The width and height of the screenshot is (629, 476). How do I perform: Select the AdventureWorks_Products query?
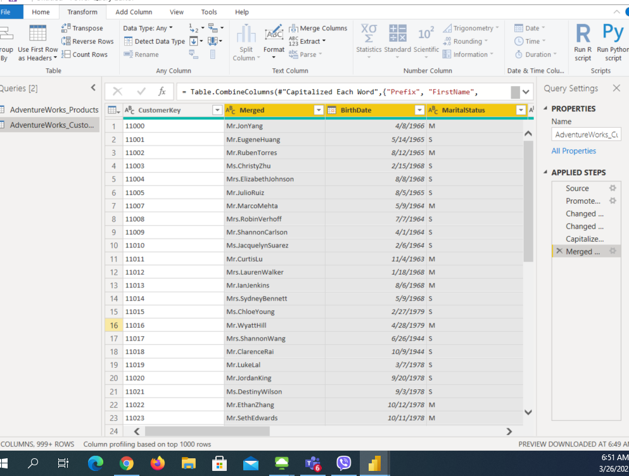[x=53, y=110]
